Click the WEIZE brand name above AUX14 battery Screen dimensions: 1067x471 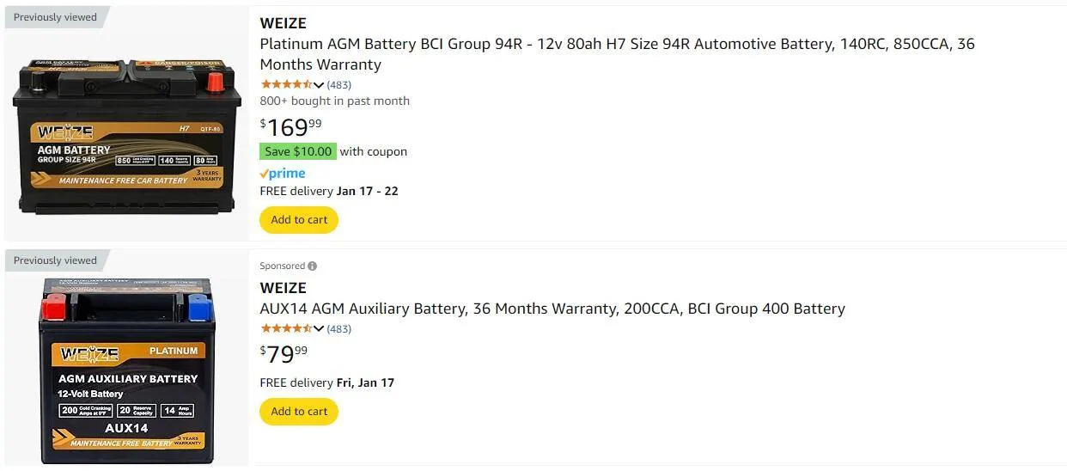(283, 288)
